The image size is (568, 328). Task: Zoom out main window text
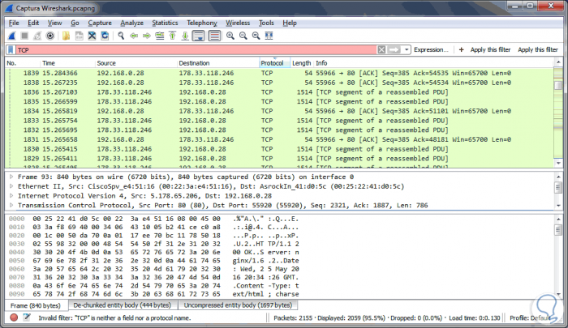pyautogui.click(x=243, y=36)
